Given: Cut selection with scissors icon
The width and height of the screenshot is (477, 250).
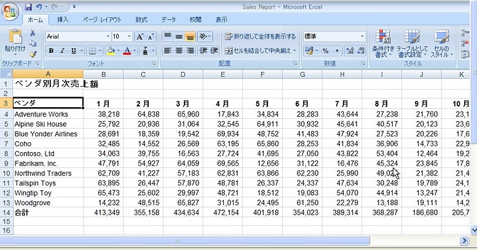Looking at the screenshot, I should (x=33, y=33).
